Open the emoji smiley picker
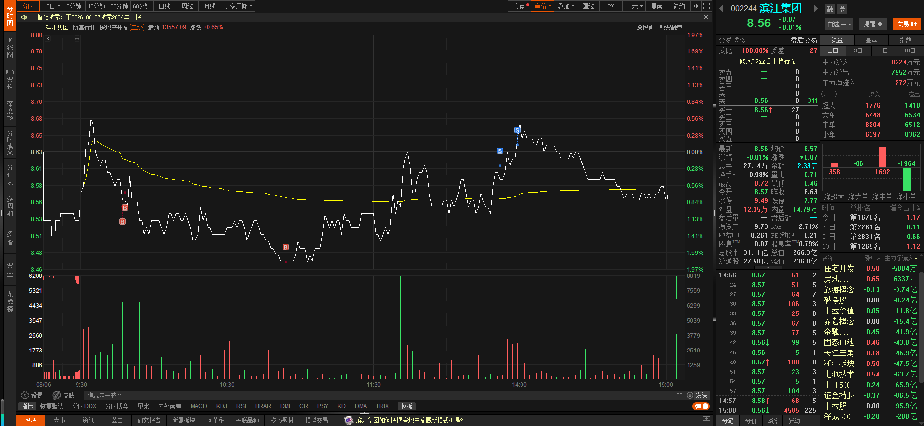The width and height of the screenshot is (924, 426). 690,395
